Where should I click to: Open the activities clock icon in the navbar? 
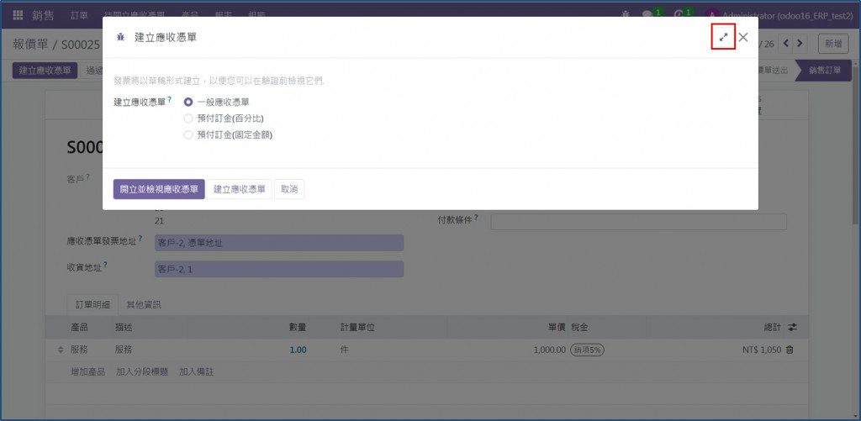point(679,15)
